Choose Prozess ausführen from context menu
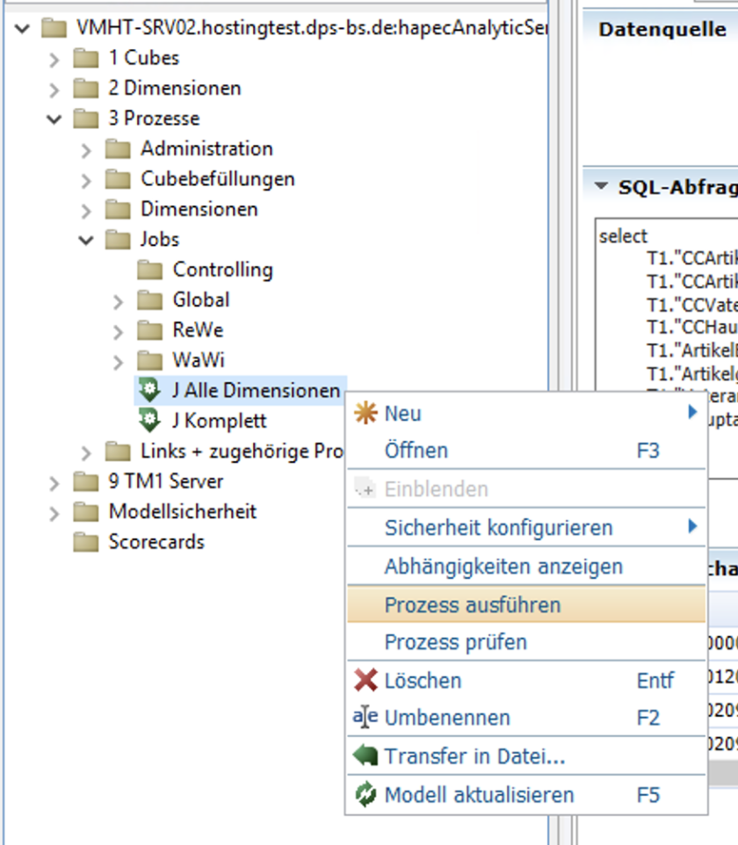Viewport: 738px width, 845px height. pos(473,605)
